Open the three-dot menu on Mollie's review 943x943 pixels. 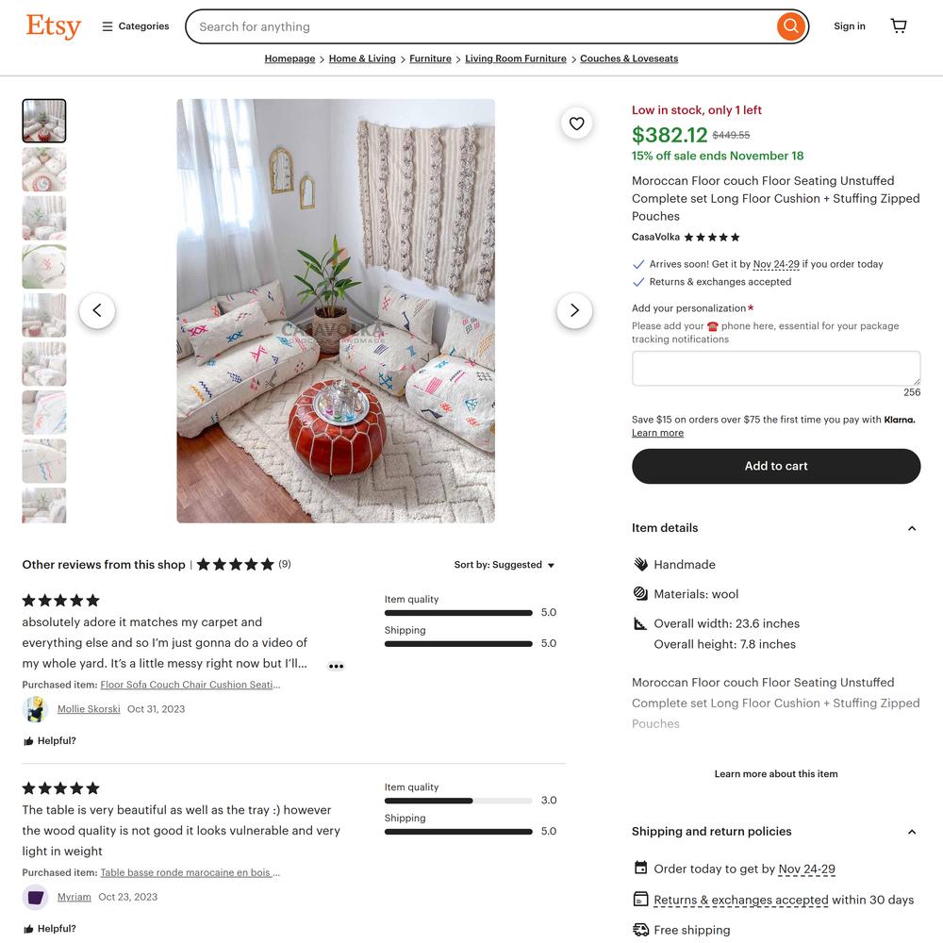click(337, 666)
